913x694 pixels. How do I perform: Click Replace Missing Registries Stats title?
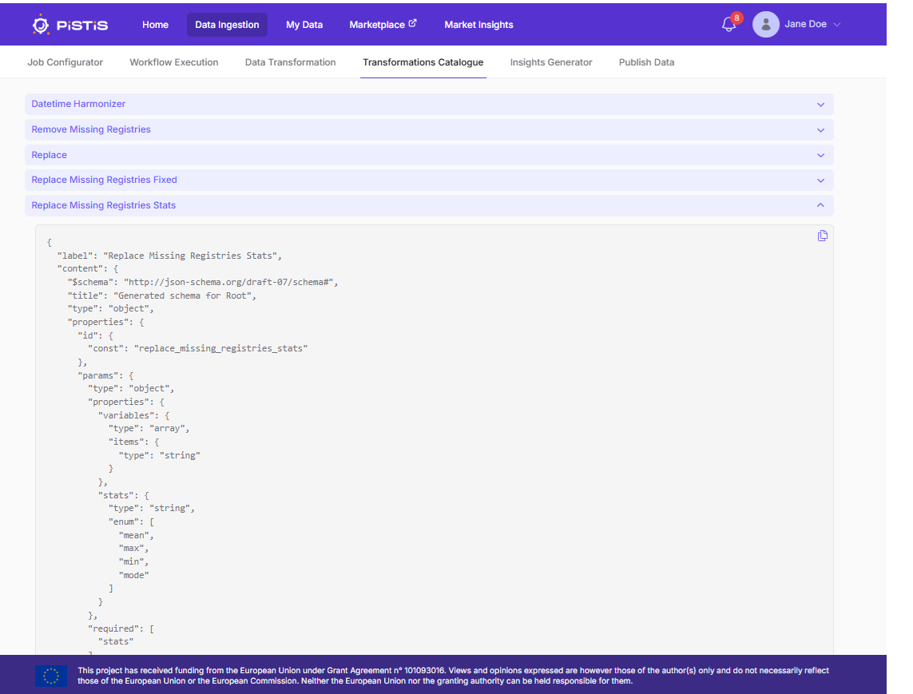point(104,205)
